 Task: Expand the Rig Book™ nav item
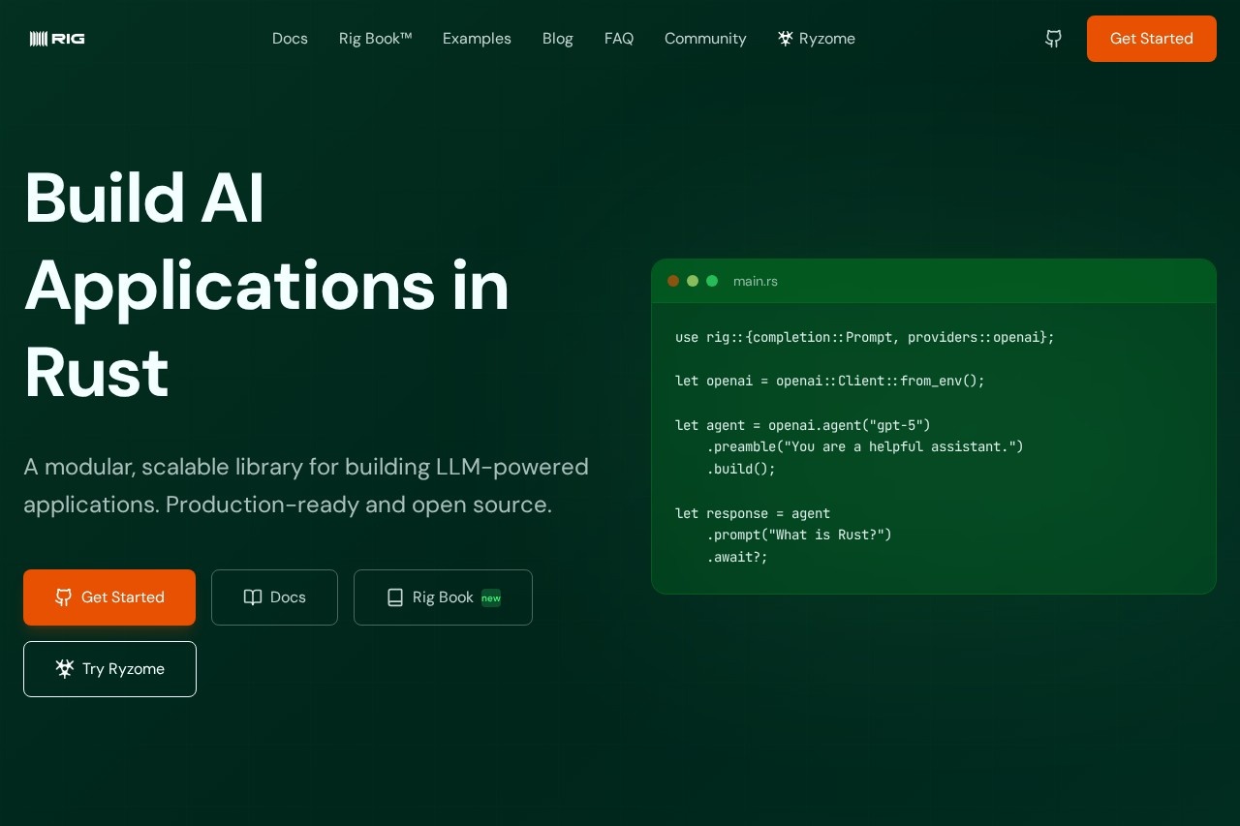pyautogui.click(x=376, y=39)
